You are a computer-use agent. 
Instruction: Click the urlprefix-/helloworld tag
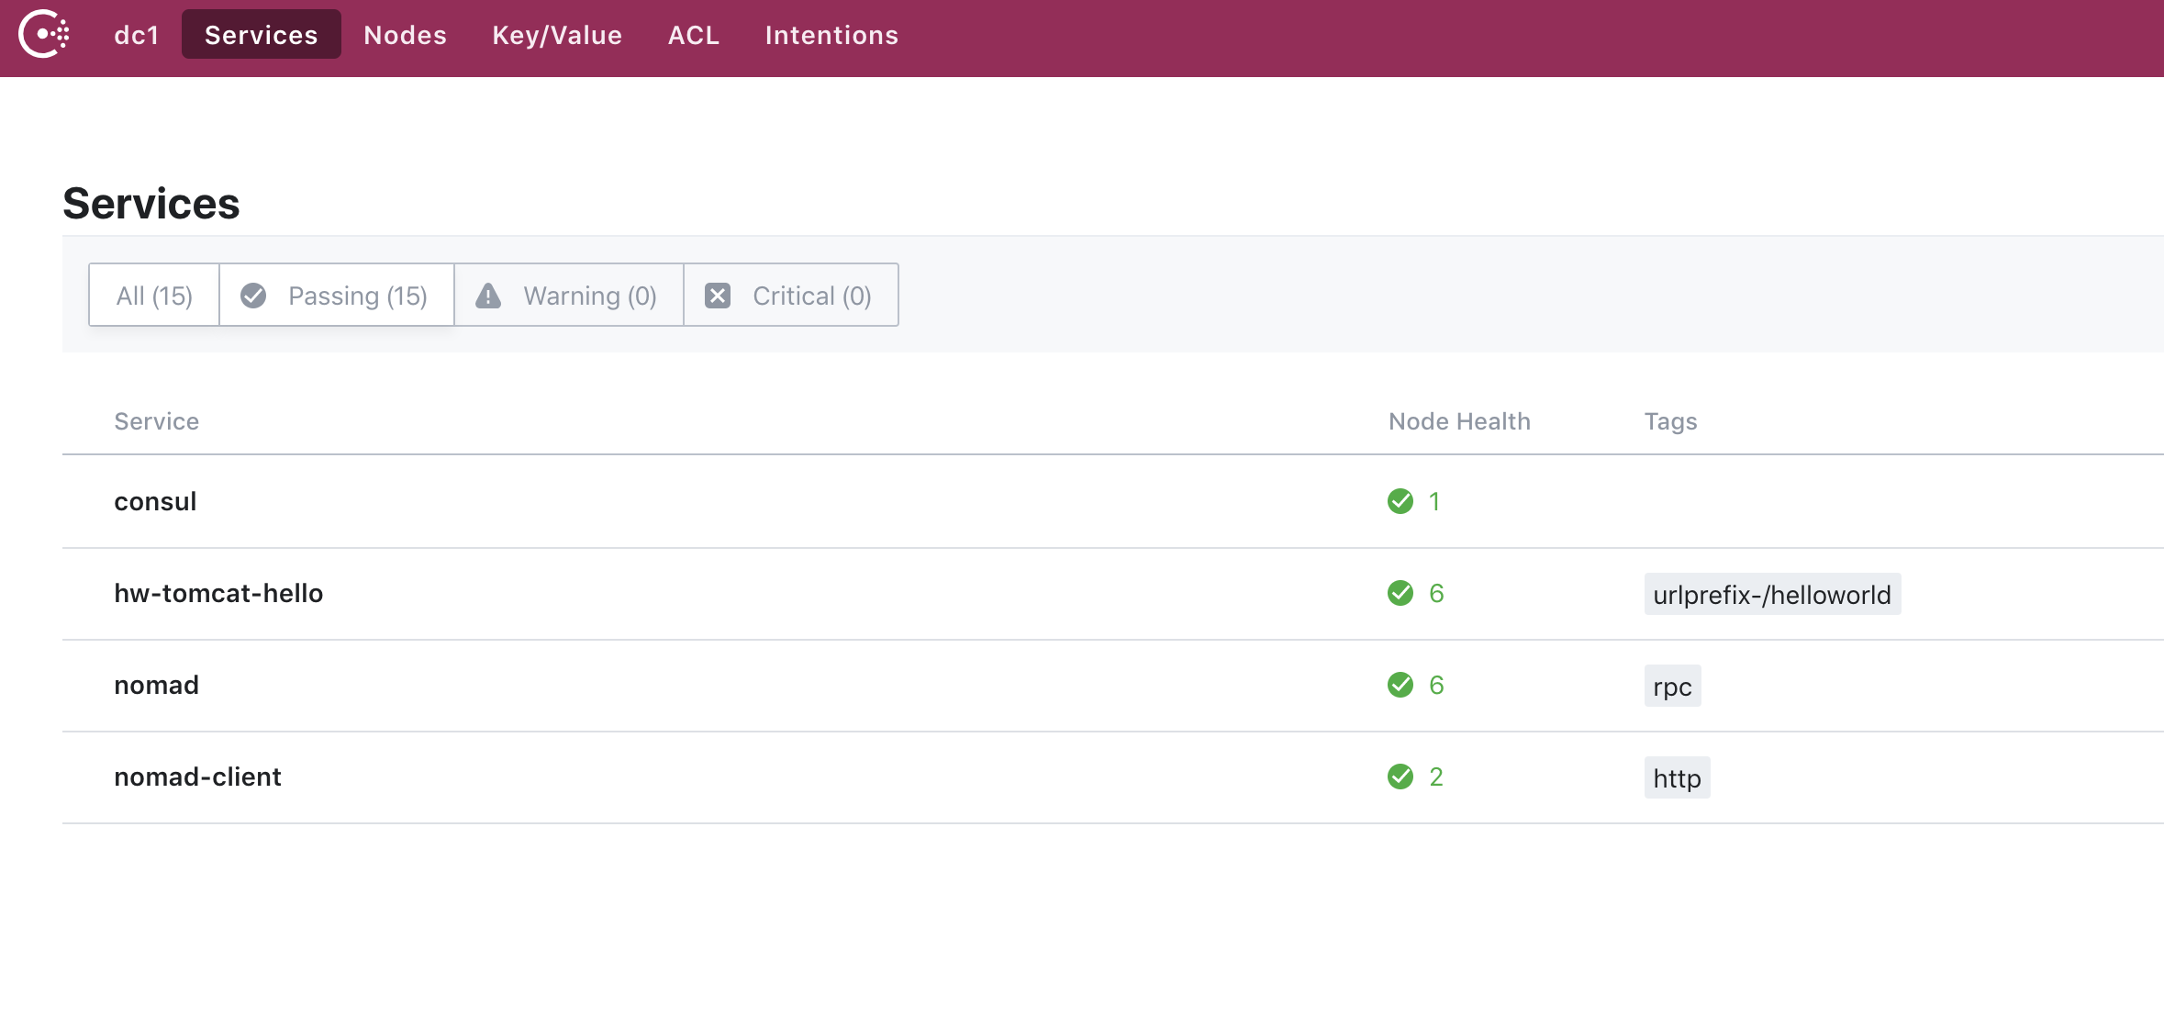1772,595
